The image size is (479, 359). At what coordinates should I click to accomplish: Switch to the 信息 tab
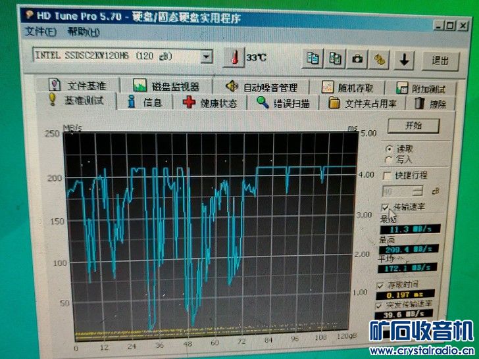pyautogui.click(x=145, y=102)
